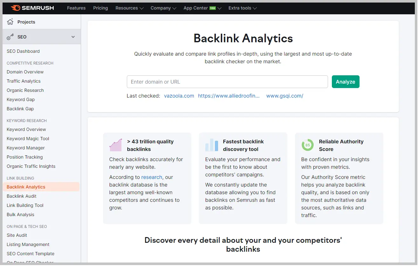Click the Analyze button
Viewport: 418px width, 266px height.
coord(346,82)
